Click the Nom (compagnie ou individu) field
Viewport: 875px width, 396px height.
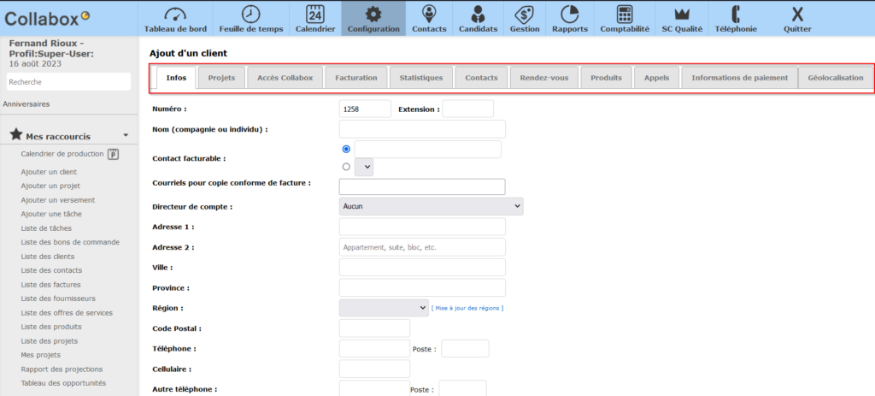(422, 129)
